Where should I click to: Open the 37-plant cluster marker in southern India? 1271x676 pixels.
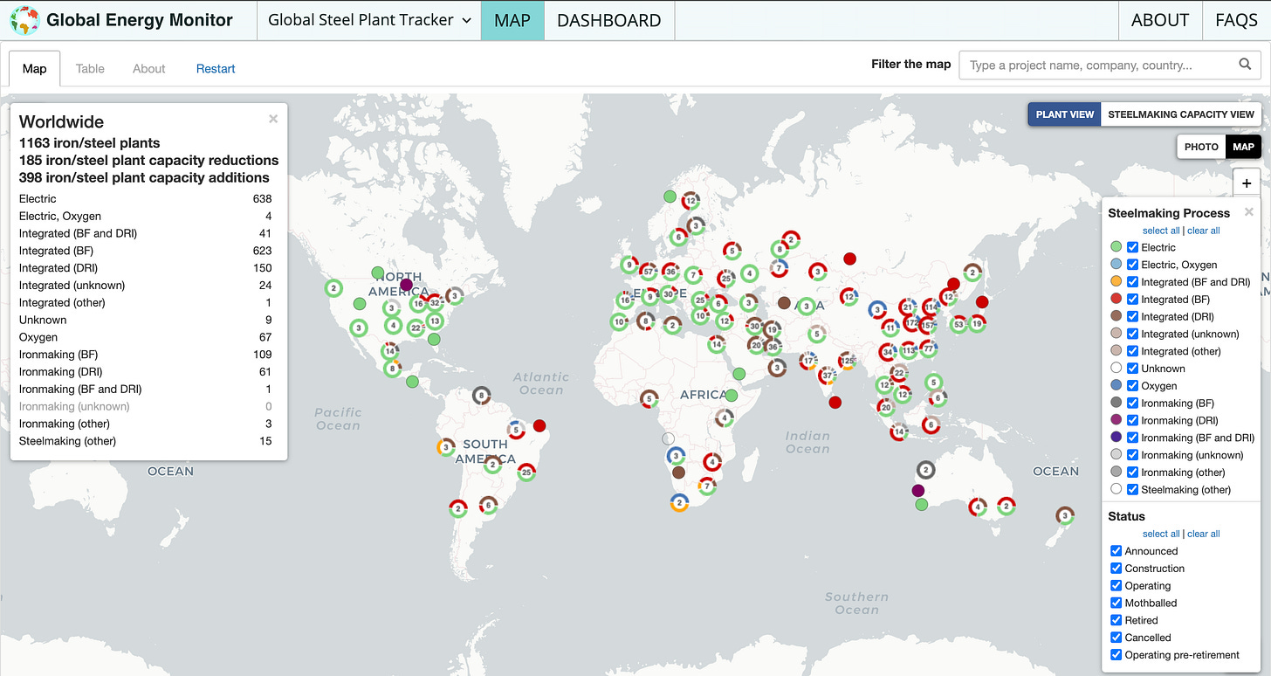coord(826,376)
